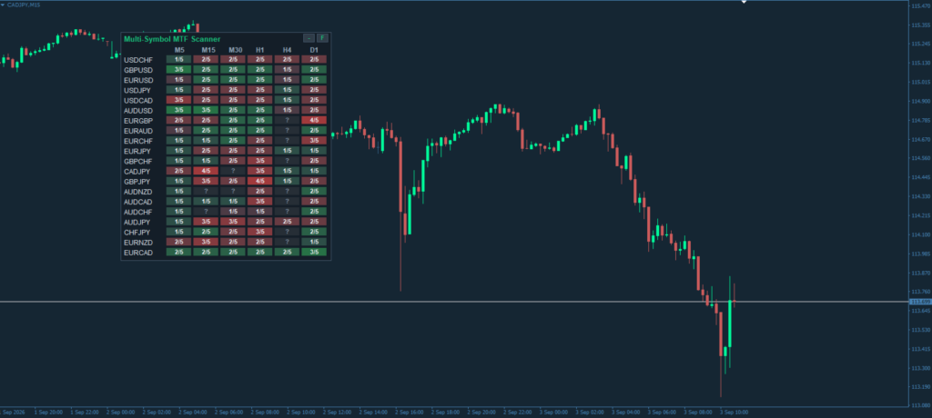The height and width of the screenshot is (418, 932).
Task: Click GBPJPY H1 cell showing 4/5
Action: click(259, 181)
